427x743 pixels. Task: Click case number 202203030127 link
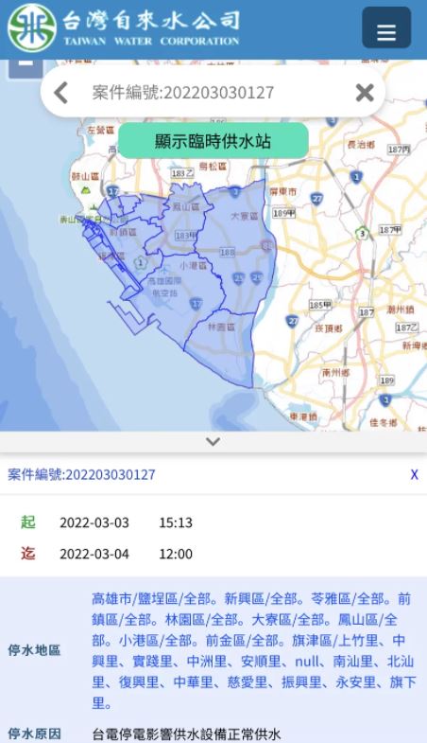[x=81, y=474]
